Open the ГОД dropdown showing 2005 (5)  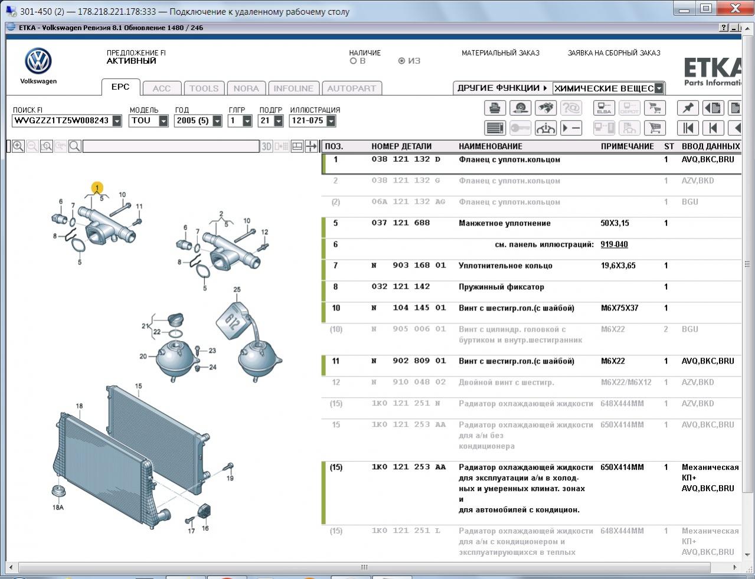(x=217, y=121)
